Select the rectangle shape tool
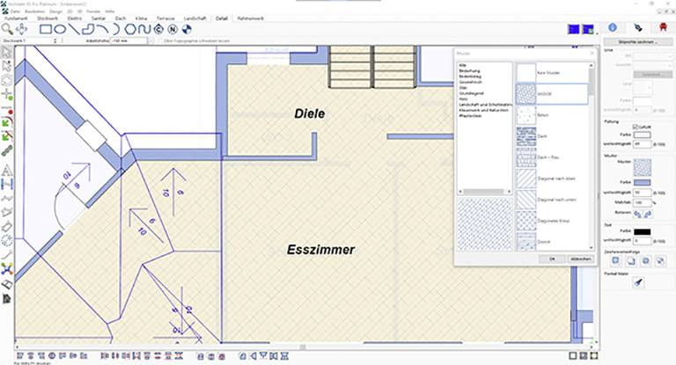The height and width of the screenshot is (365, 676). point(47,29)
